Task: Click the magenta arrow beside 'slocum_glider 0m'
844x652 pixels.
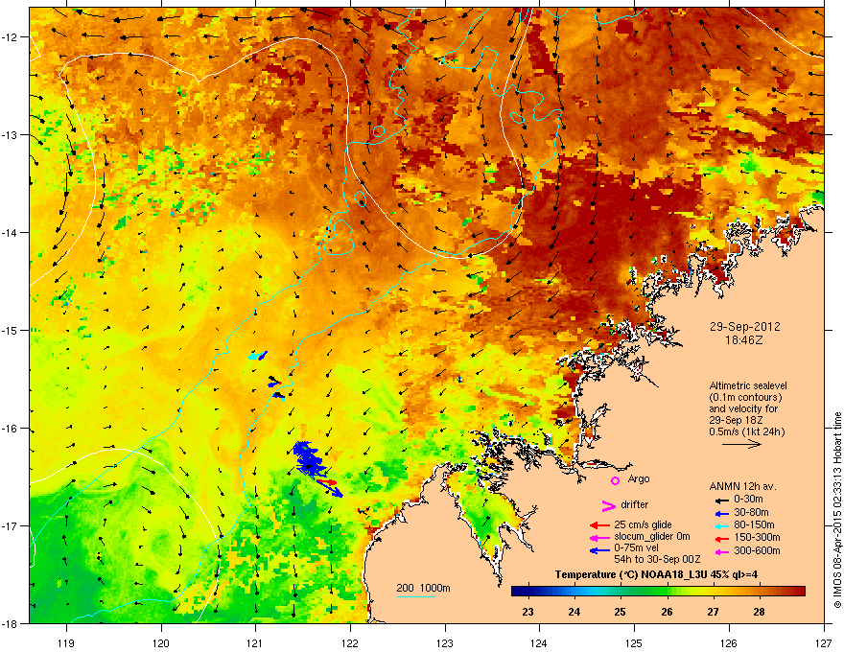Action: coord(599,537)
